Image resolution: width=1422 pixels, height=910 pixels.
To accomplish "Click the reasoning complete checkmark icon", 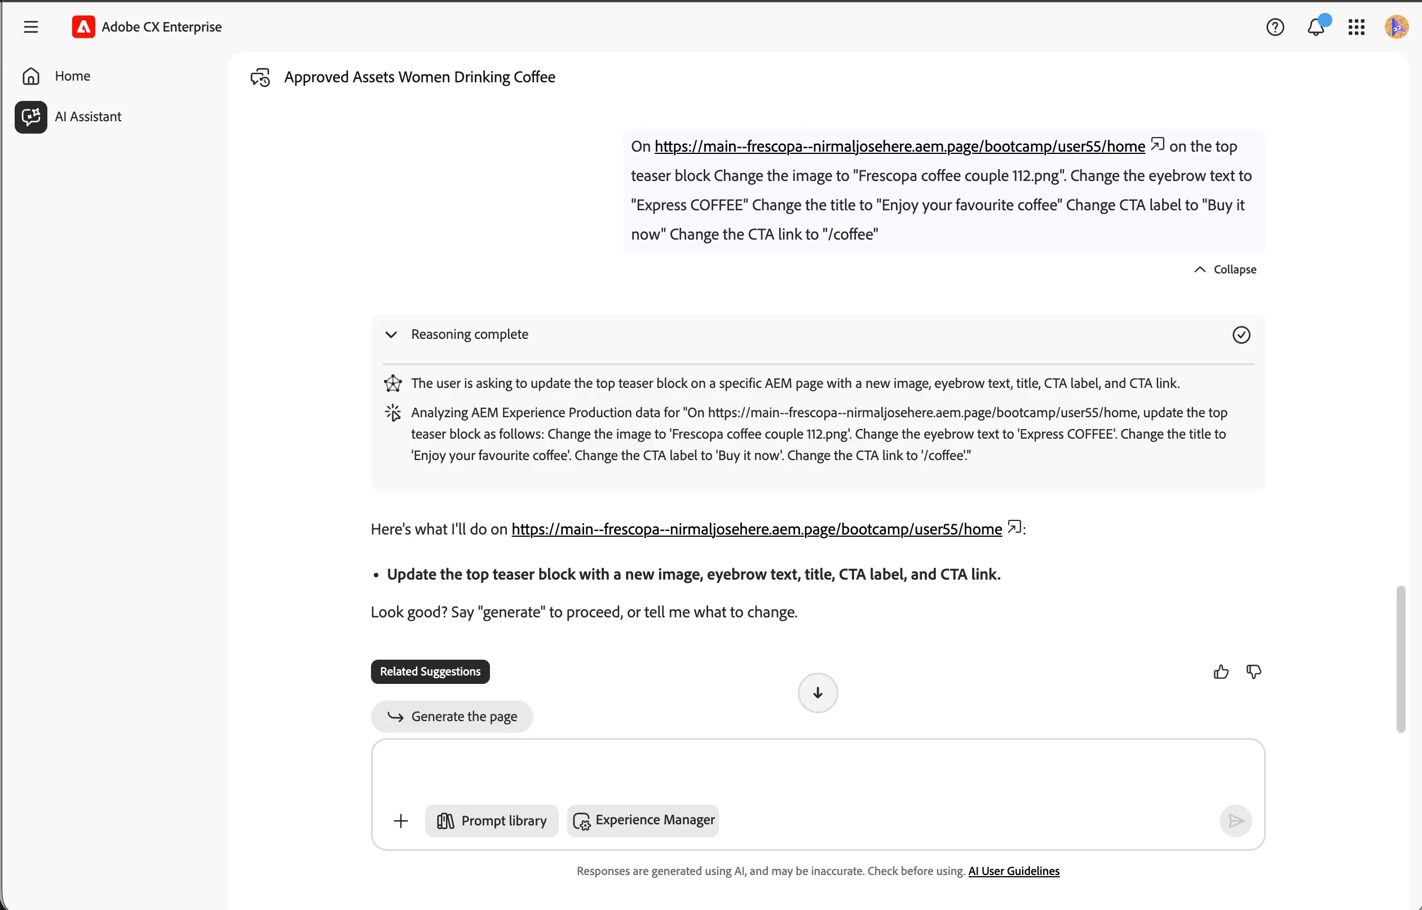I will [1241, 335].
